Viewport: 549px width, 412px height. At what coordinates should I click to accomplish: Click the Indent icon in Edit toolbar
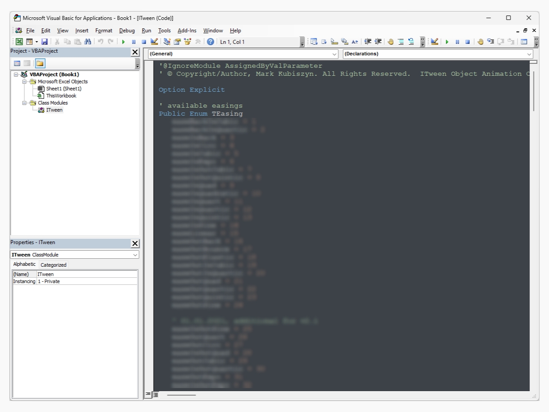(x=367, y=42)
